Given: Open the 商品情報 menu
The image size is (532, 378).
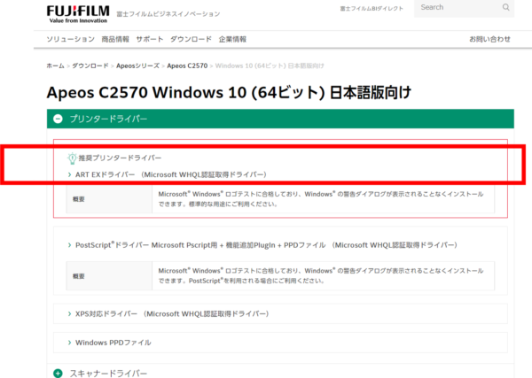Looking at the screenshot, I should [x=115, y=40].
